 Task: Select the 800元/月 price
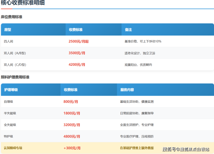point(71,102)
